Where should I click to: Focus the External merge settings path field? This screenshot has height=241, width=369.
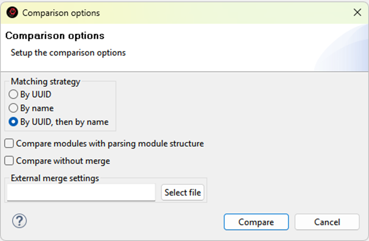click(81, 193)
